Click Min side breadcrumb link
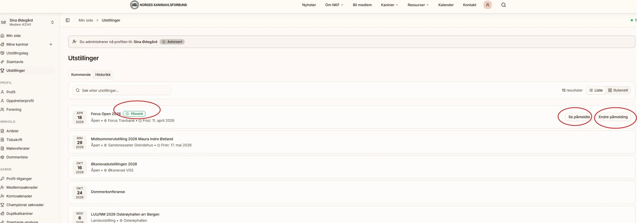Image resolution: width=637 pixels, height=223 pixels. pyautogui.click(x=86, y=20)
